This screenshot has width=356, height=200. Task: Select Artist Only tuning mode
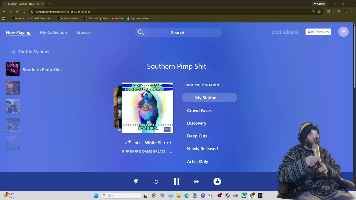tap(198, 161)
